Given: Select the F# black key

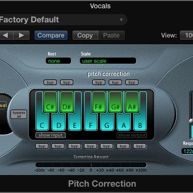Looking at the screenshot, I should point(99,102).
